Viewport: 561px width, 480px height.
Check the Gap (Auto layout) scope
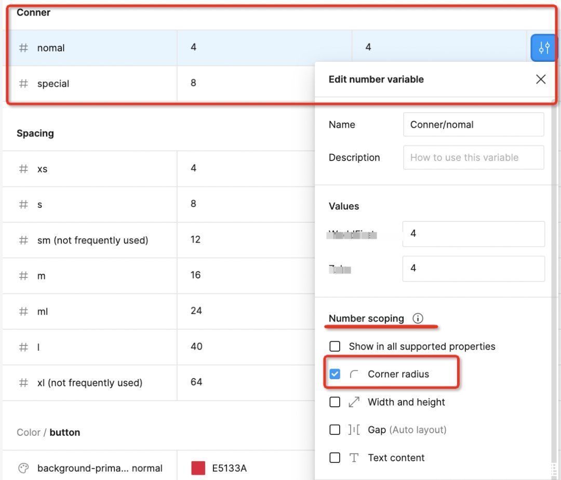click(x=335, y=430)
